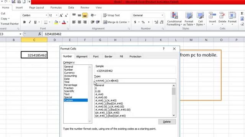
Task: Apply Accounting Number Format dollar icon
Action: tap(135, 22)
